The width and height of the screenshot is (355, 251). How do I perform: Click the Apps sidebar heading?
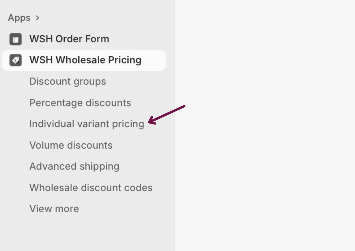pyautogui.click(x=19, y=18)
